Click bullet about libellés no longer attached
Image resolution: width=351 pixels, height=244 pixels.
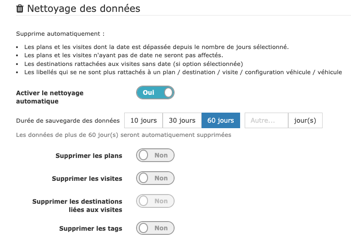[x=183, y=72]
